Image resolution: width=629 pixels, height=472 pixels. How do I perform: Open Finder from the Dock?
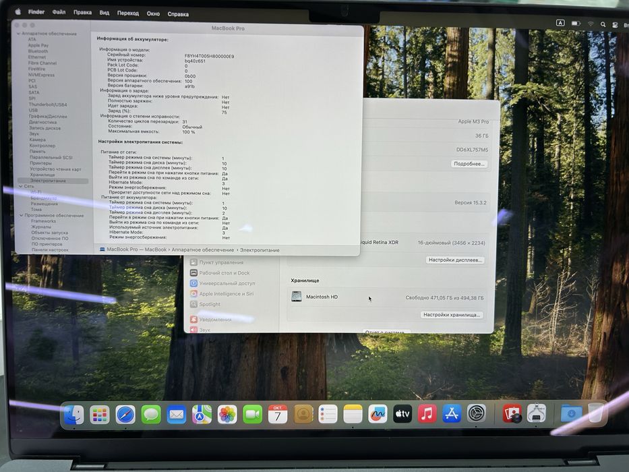coord(74,415)
